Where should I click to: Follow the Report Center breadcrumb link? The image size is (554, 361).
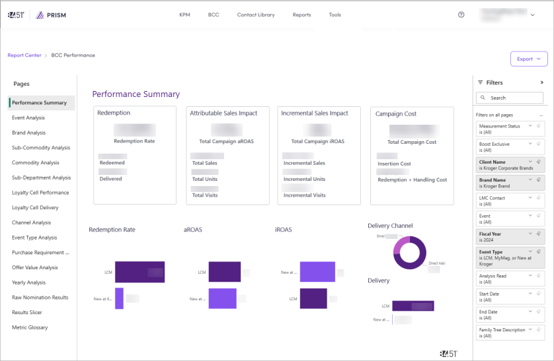point(24,55)
